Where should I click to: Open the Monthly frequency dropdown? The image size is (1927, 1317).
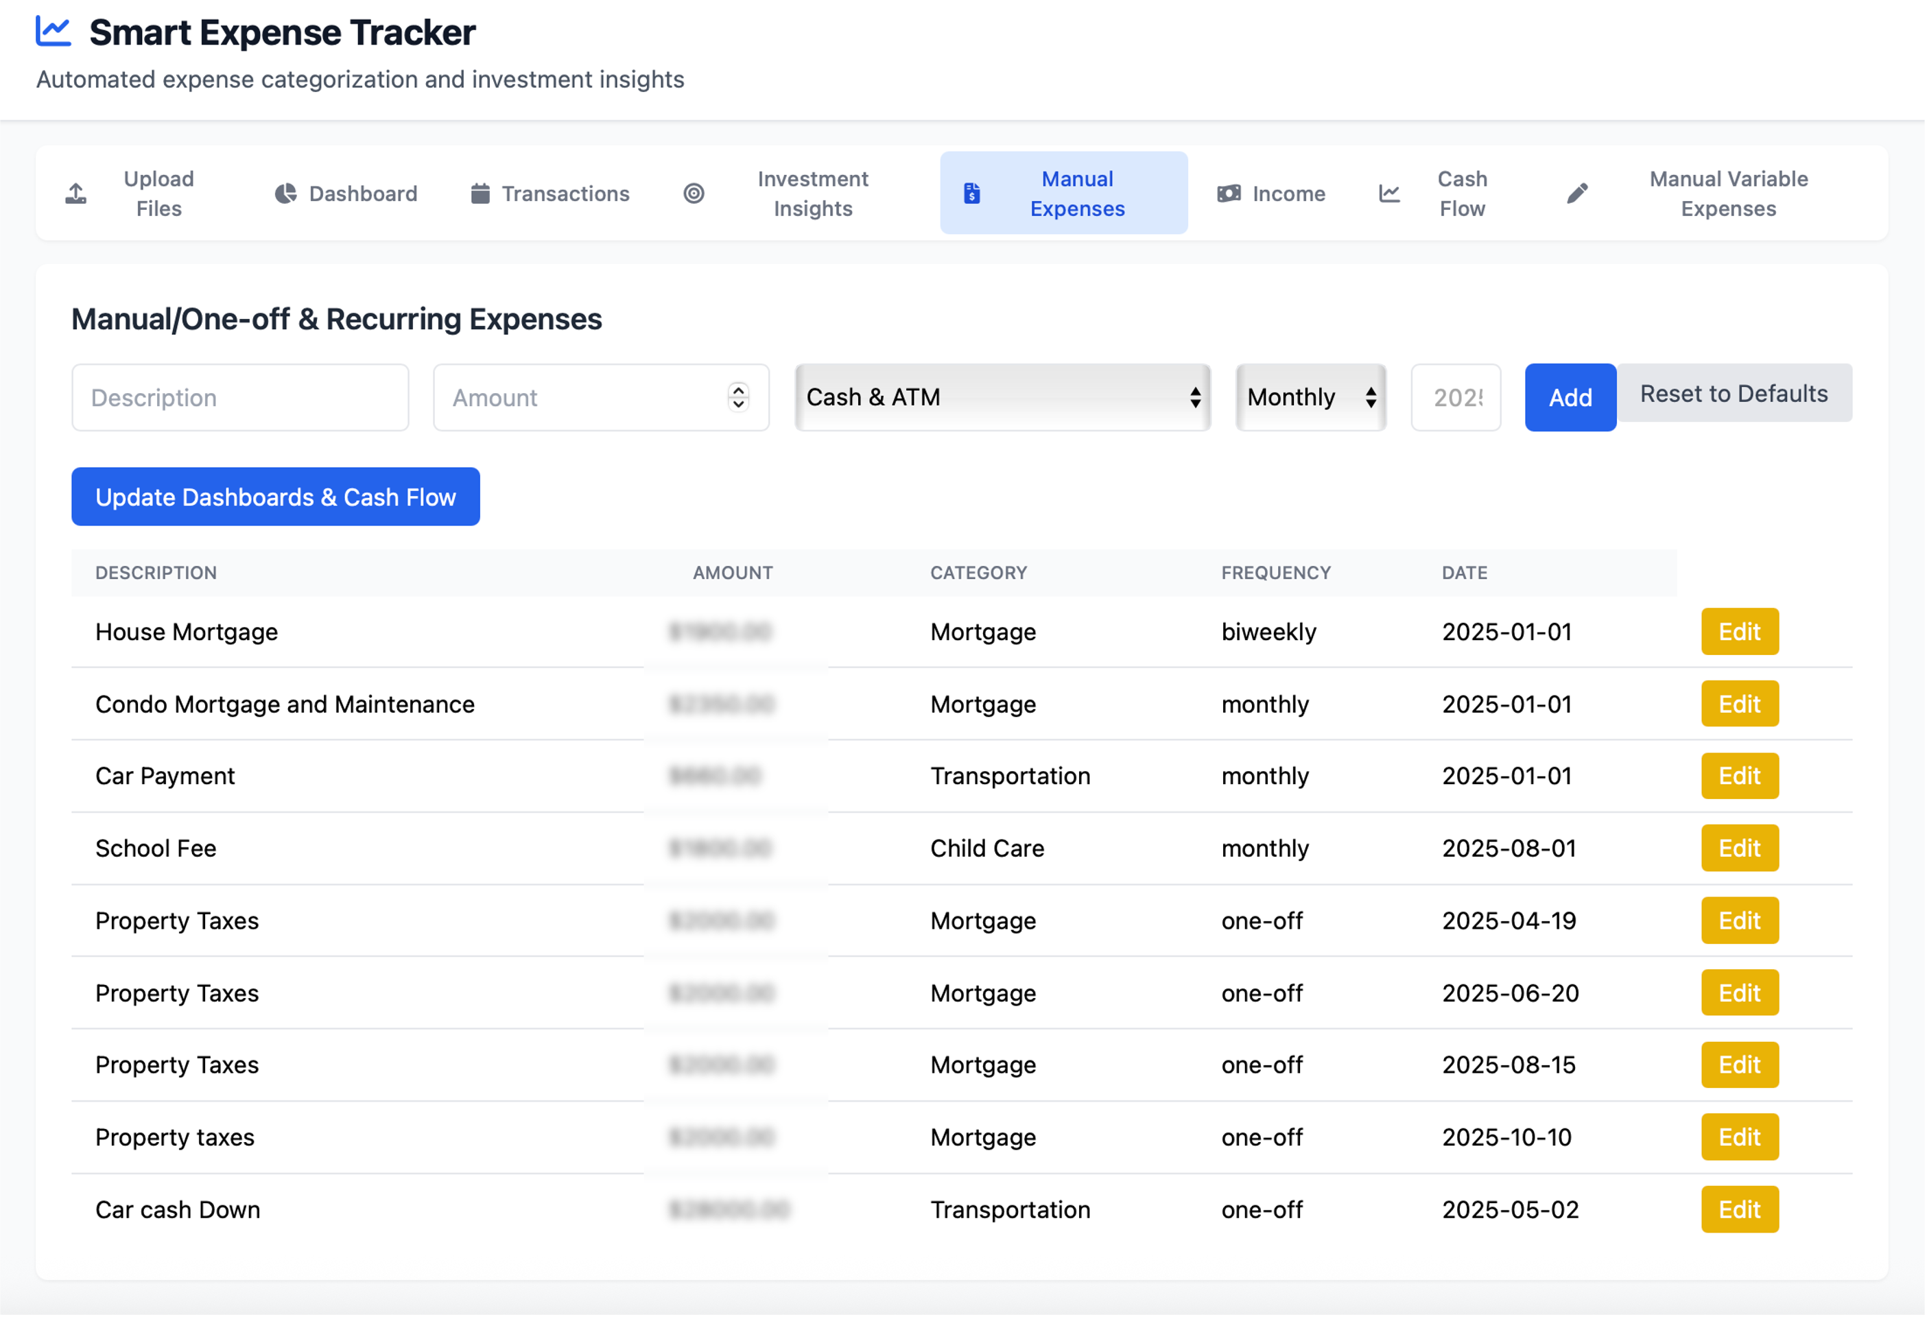1310,397
